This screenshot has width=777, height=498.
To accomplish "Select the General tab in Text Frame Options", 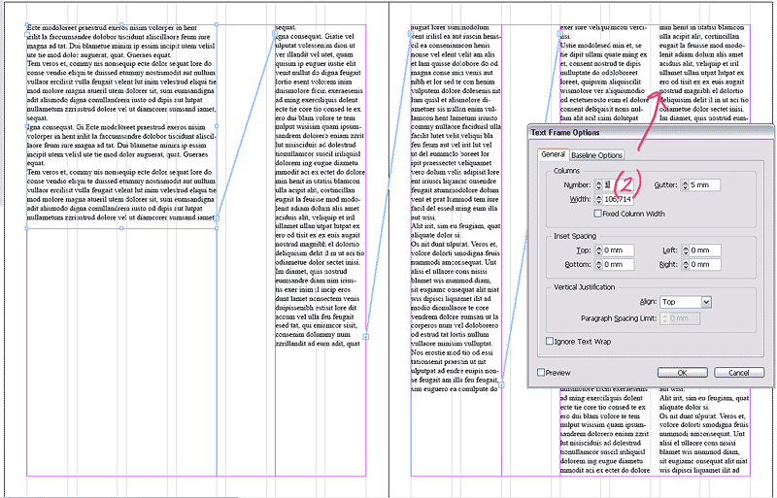I will pyautogui.click(x=553, y=154).
